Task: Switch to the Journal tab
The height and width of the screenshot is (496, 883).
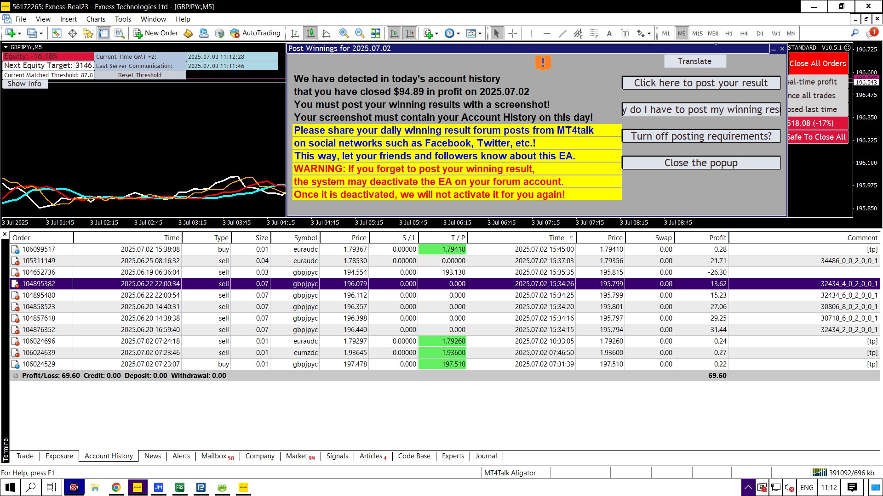Action: [x=486, y=456]
